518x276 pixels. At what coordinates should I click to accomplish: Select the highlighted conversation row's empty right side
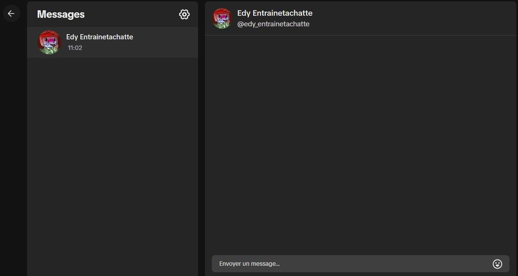pos(165,42)
